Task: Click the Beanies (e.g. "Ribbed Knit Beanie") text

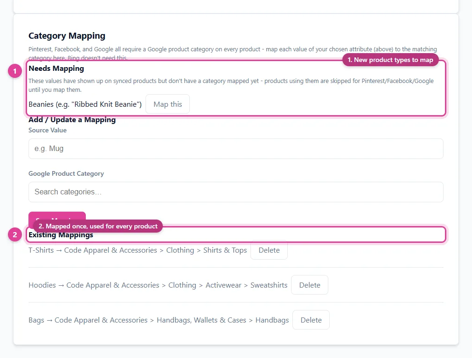Action: (85, 104)
